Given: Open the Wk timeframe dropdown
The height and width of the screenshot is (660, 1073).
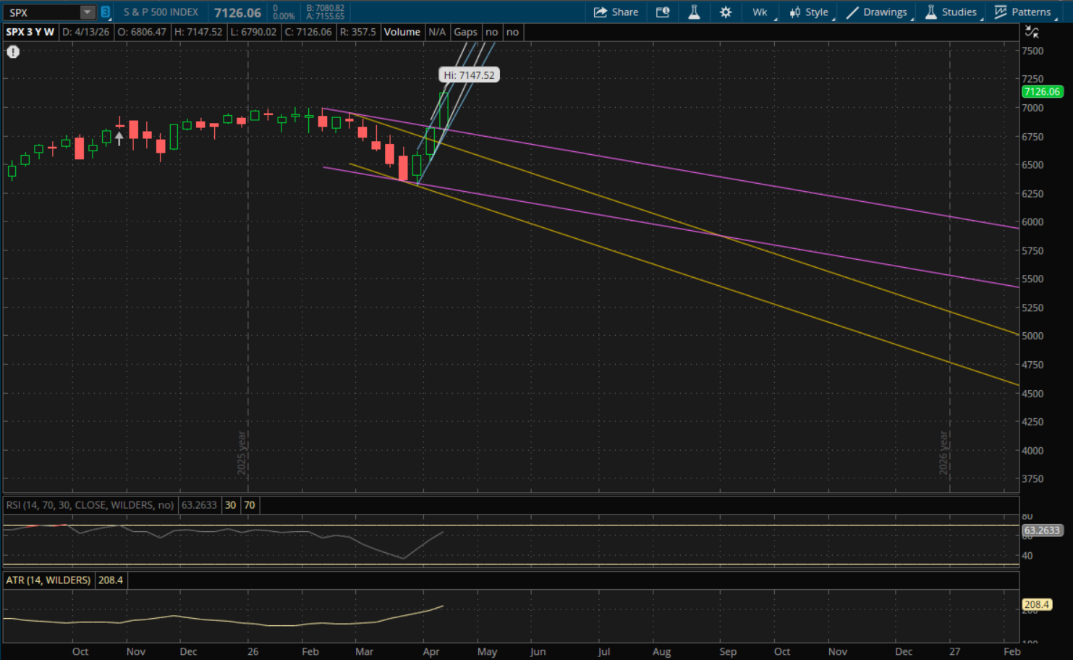Looking at the screenshot, I should click(x=760, y=12).
